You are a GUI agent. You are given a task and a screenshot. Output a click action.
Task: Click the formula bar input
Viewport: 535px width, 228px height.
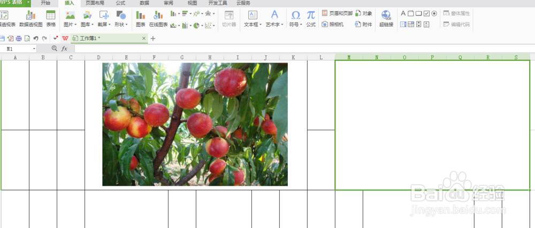(304, 49)
